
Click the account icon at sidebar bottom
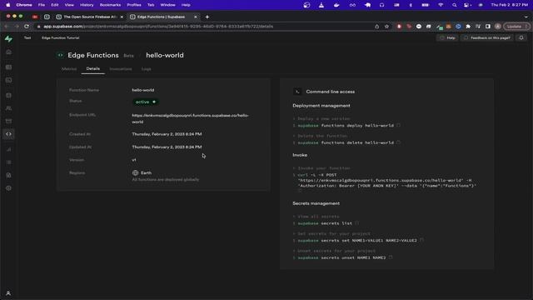point(8,292)
